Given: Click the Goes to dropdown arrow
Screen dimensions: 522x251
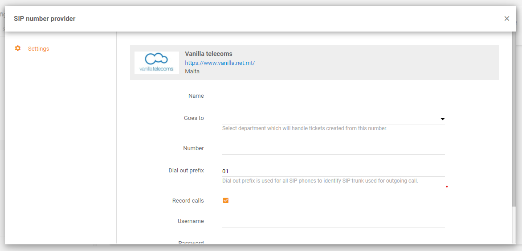Looking at the screenshot, I should (x=442, y=119).
